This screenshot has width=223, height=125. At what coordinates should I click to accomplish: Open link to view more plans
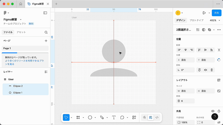pos(24,62)
